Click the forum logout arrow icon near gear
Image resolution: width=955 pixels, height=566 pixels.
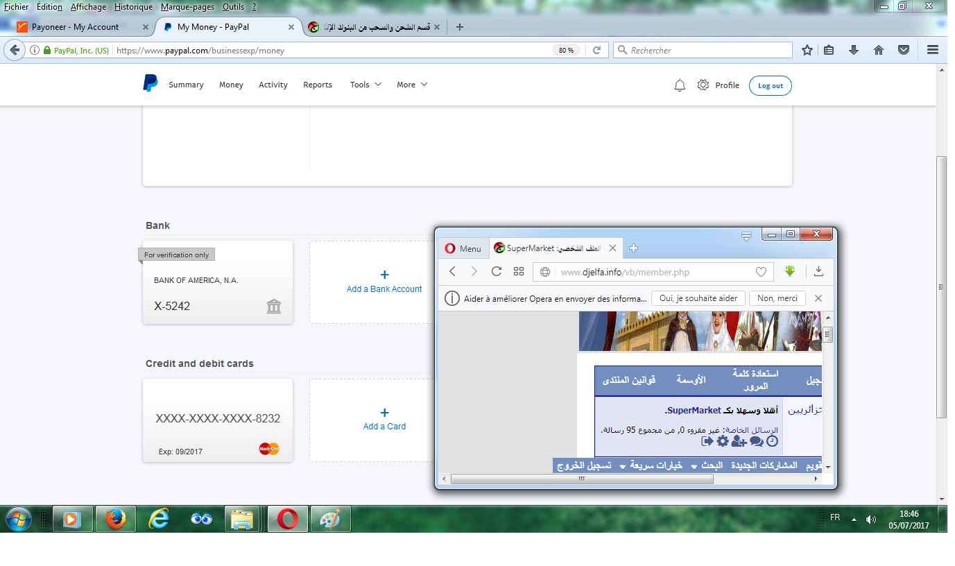(707, 441)
